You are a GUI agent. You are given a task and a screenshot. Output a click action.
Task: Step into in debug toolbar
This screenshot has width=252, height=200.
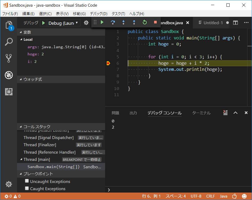123,22
